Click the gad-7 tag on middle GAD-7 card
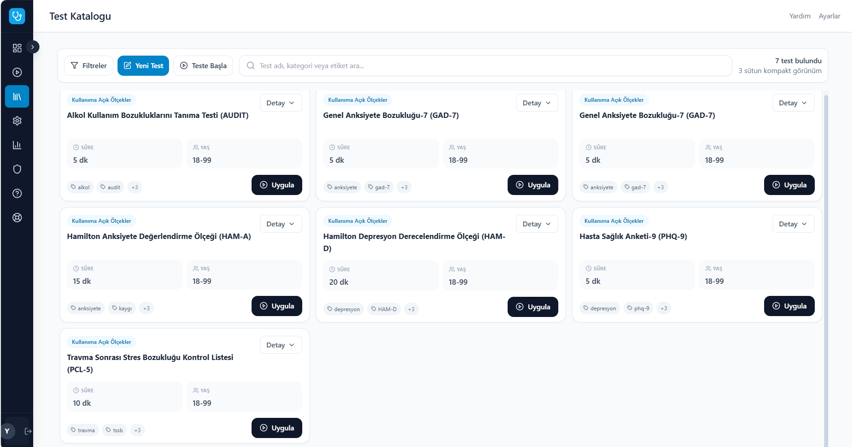The image size is (852, 447). [x=379, y=187]
